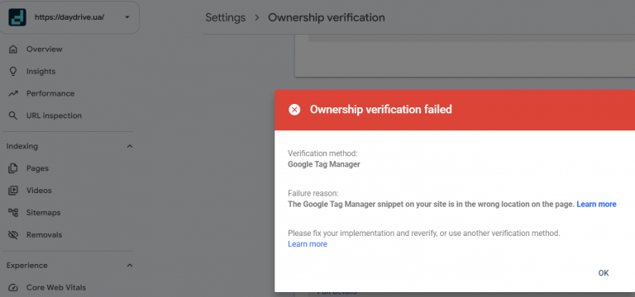Screen dimensions: 635x297
Task: Open Learn more beside failure reason
Action: coord(596,204)
